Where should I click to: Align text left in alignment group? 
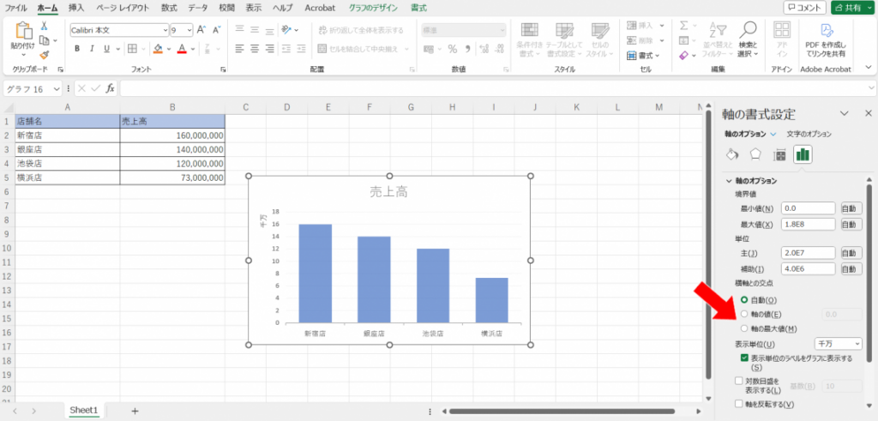point(240,49)
